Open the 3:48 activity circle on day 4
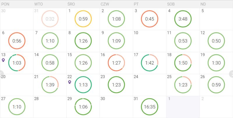 pyautogui.click(x=183, y=19)
